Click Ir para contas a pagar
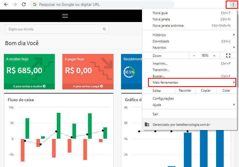Screen dimensions: 239x167 [x=88, y=86]
